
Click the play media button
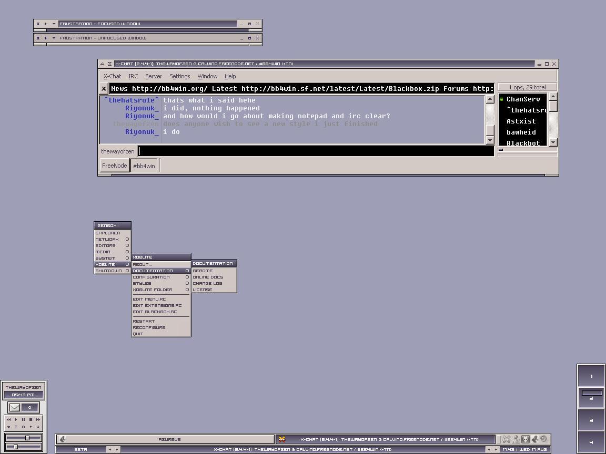(16, 420)
